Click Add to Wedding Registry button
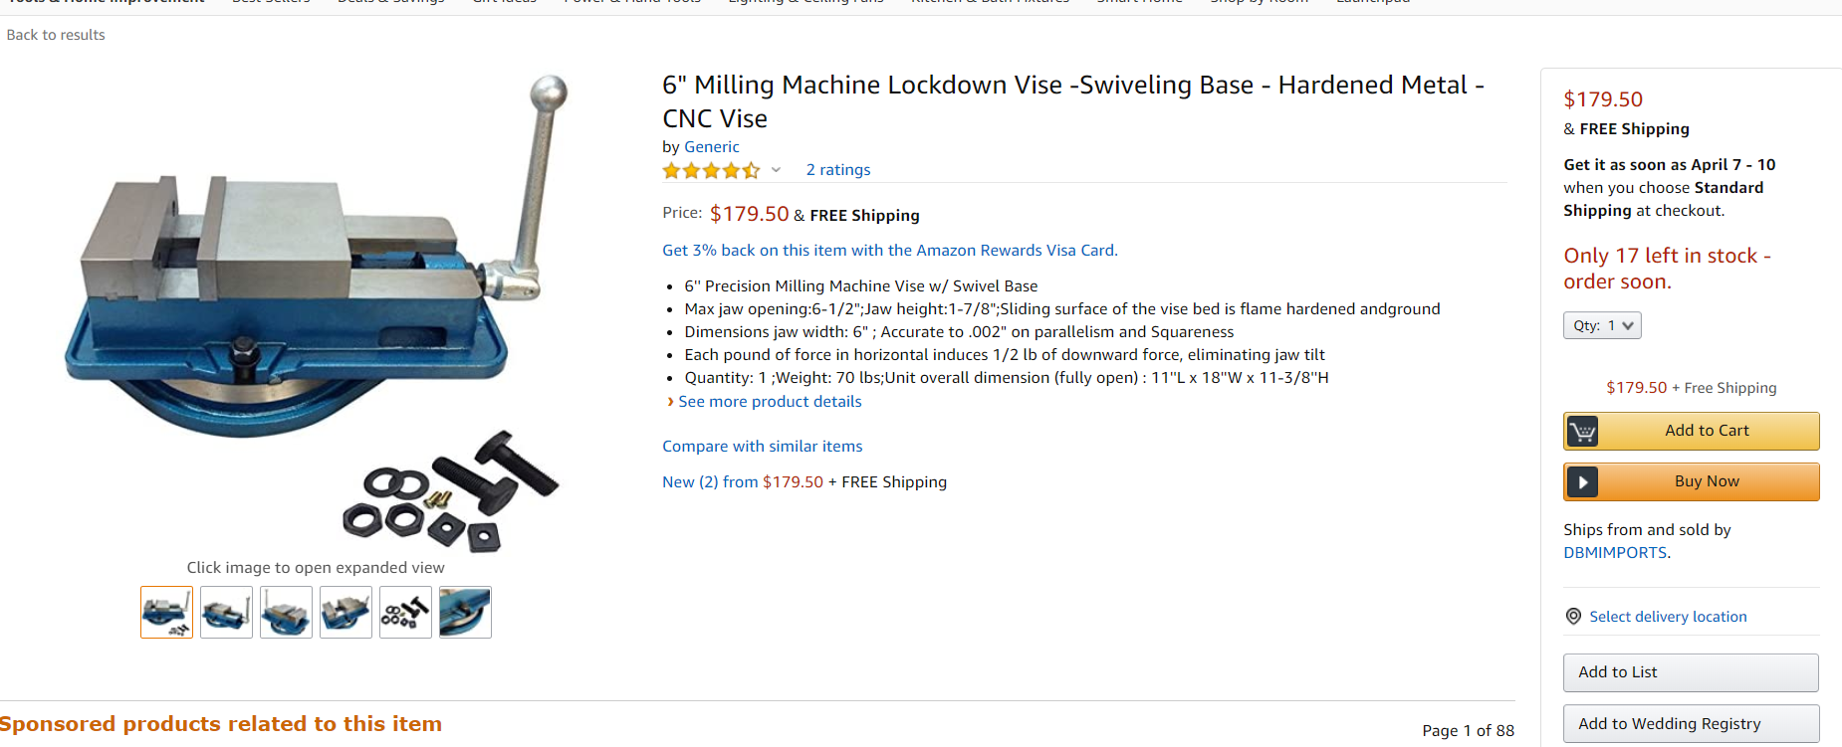1842x747 pixels. 1690,724
